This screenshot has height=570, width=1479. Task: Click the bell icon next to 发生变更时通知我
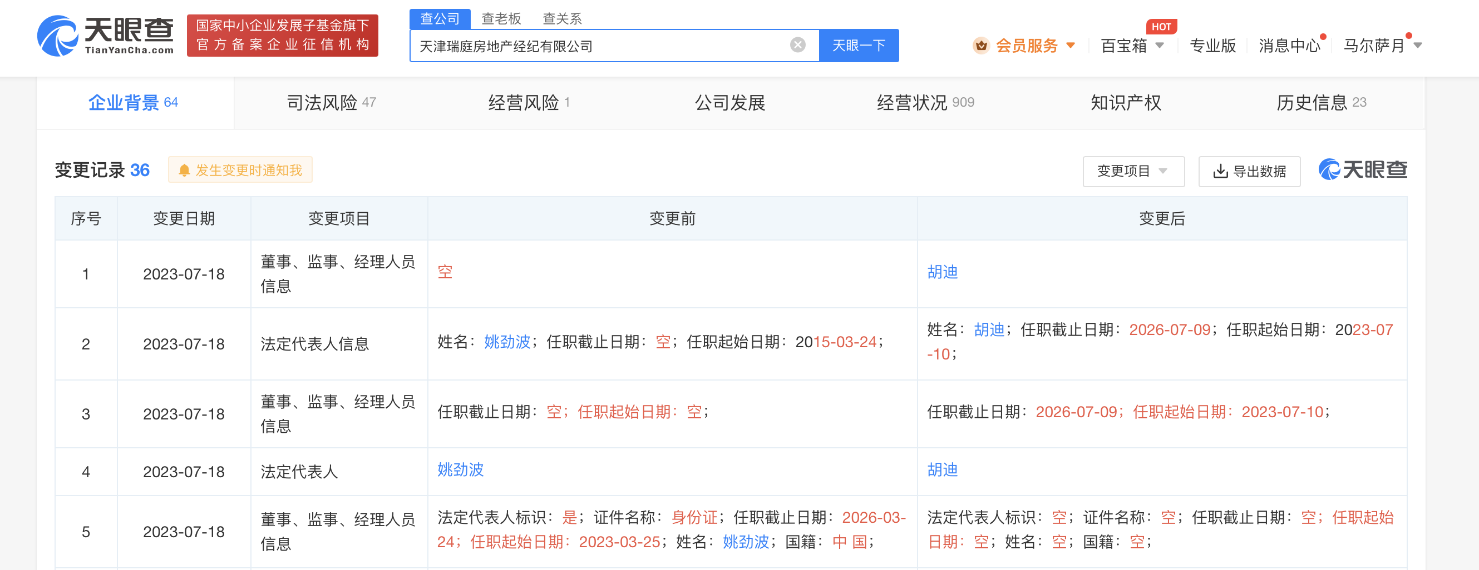click(184, 170)
